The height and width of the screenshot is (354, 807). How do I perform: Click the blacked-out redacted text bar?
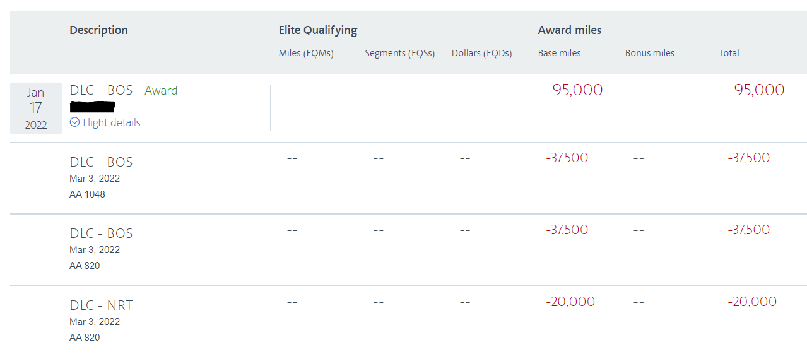(92, 107)
